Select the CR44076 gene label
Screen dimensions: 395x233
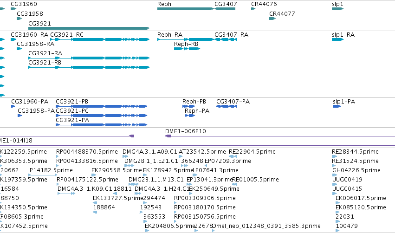pyautogui.click(x=264, y=4)
